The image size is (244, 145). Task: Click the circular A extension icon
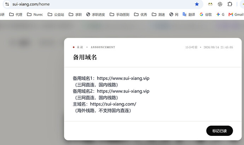click(220, 4)
